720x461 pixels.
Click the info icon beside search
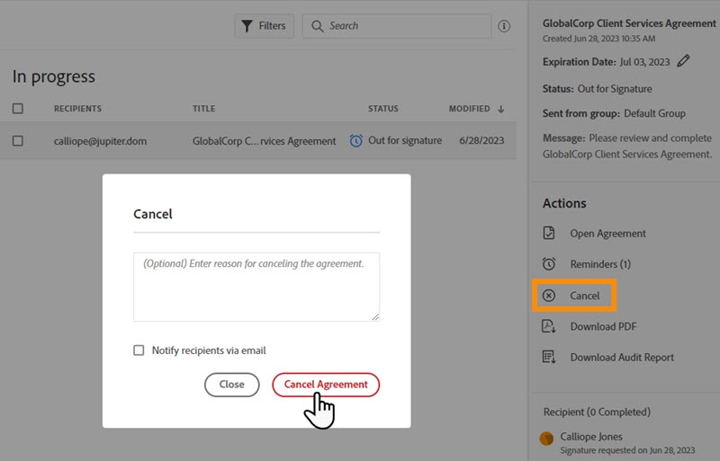(x=504, y=26)
